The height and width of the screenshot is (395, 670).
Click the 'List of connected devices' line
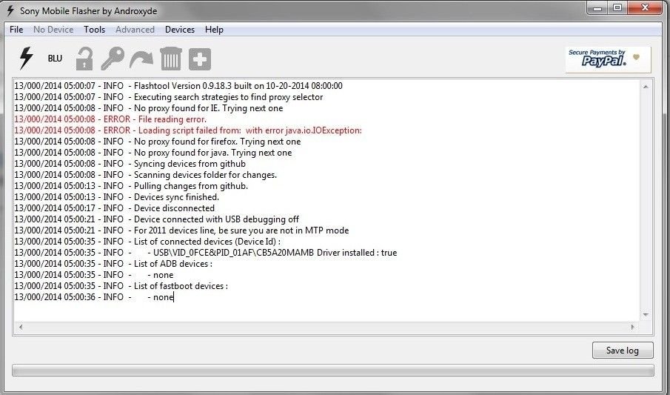coord(147,242)
